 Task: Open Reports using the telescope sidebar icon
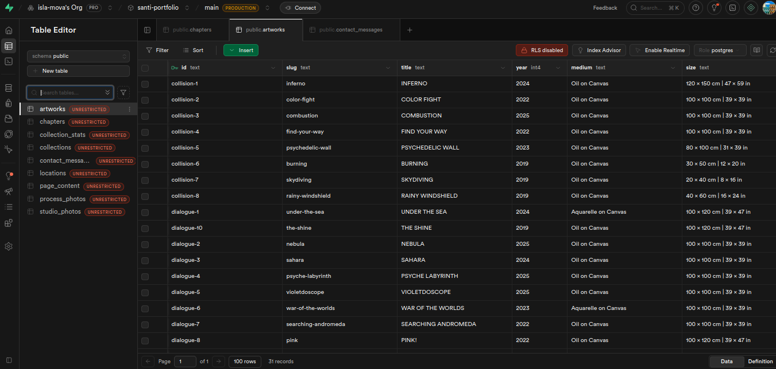click(9, 191)
